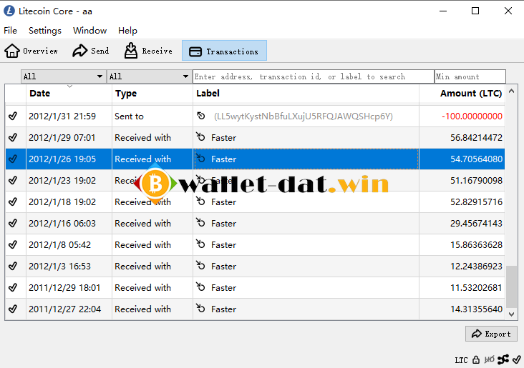524x368 pixels.
Task: Click the wallet encryption lock icon
Action: [x=476, y=359]
